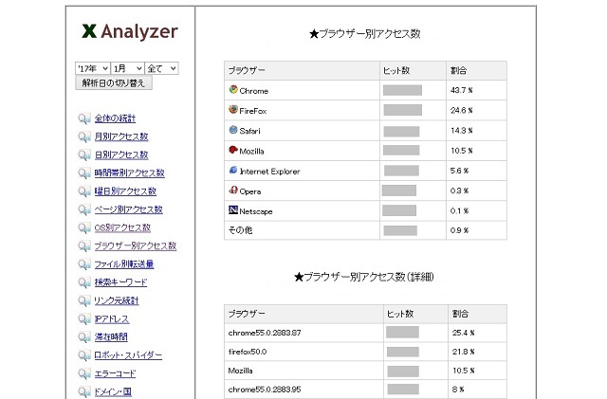607x399 pixels.
Task: Open the day dropdown showing 全て
Action: [x=161, y=68]
